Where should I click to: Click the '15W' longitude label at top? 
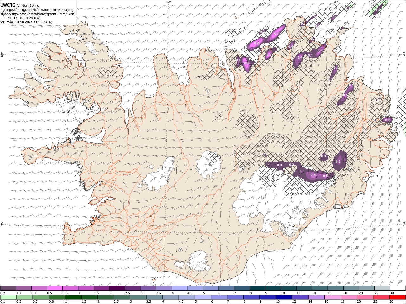point(336,2)
